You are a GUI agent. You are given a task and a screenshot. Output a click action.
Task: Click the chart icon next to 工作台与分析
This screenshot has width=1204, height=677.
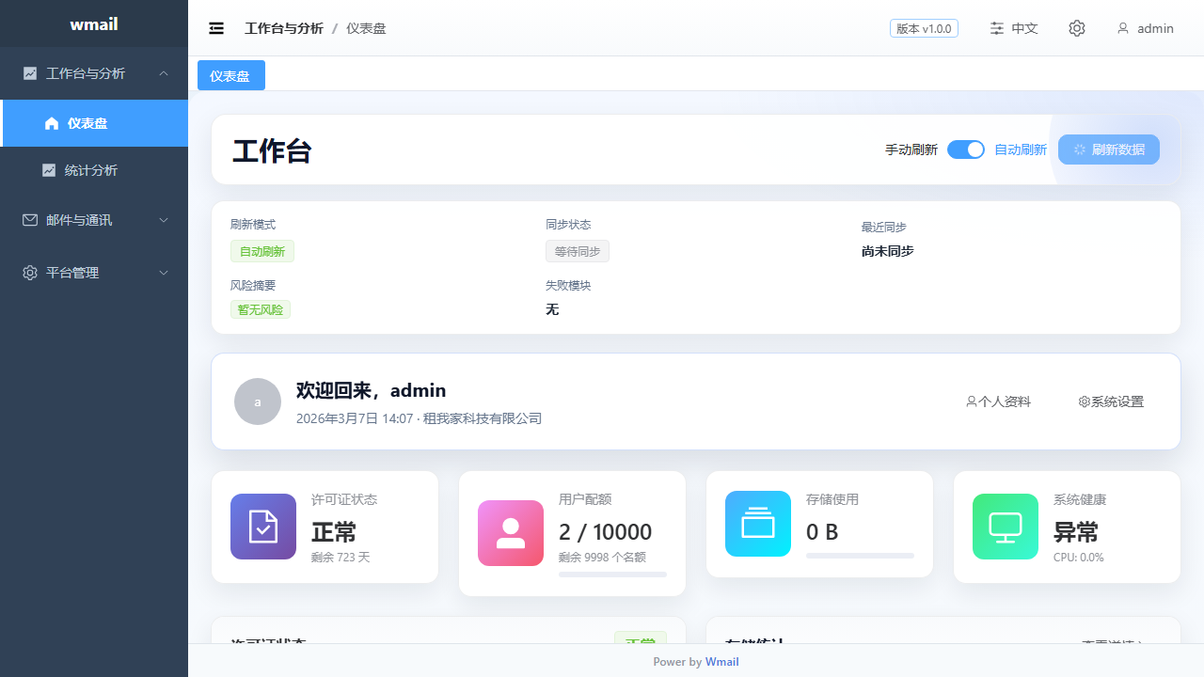(x=30, y=73)
